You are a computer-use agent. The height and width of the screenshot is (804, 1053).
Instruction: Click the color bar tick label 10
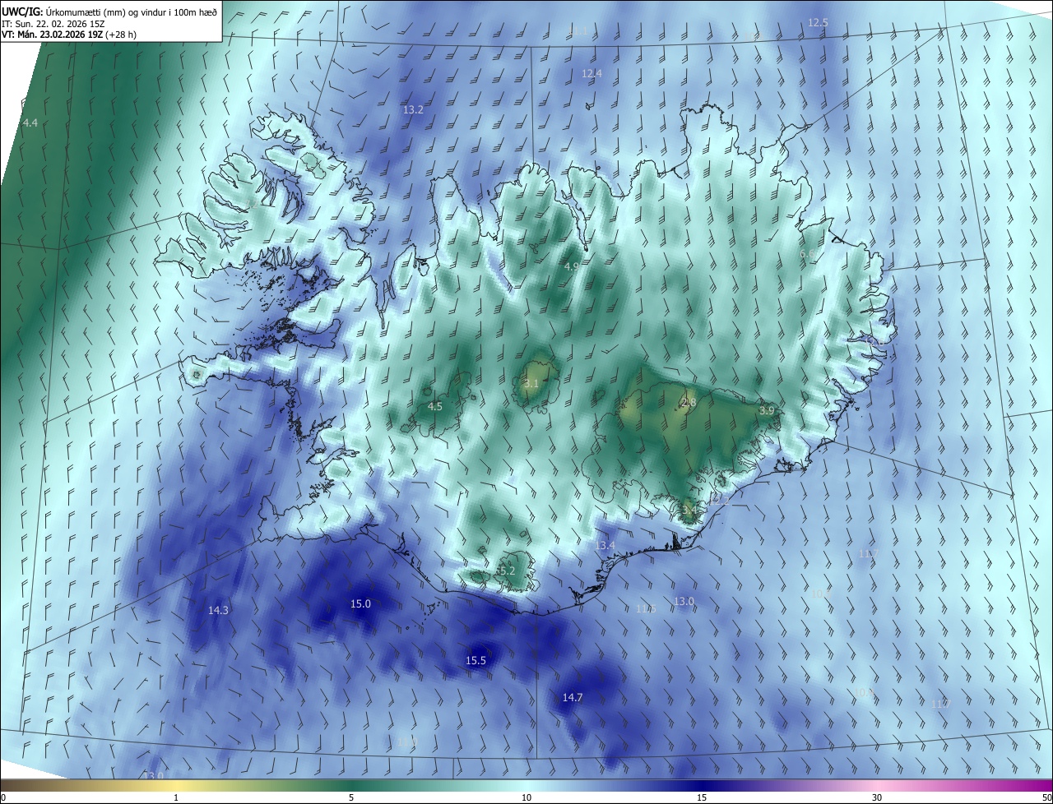tap(526, 797)
